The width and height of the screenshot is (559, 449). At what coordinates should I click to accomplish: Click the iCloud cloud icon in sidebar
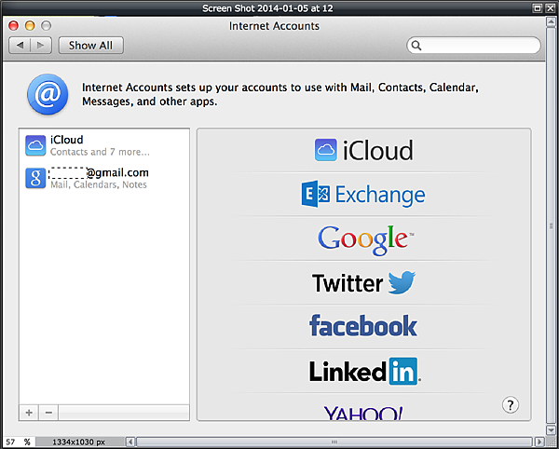pyautogui.click(x=35, y=145)
